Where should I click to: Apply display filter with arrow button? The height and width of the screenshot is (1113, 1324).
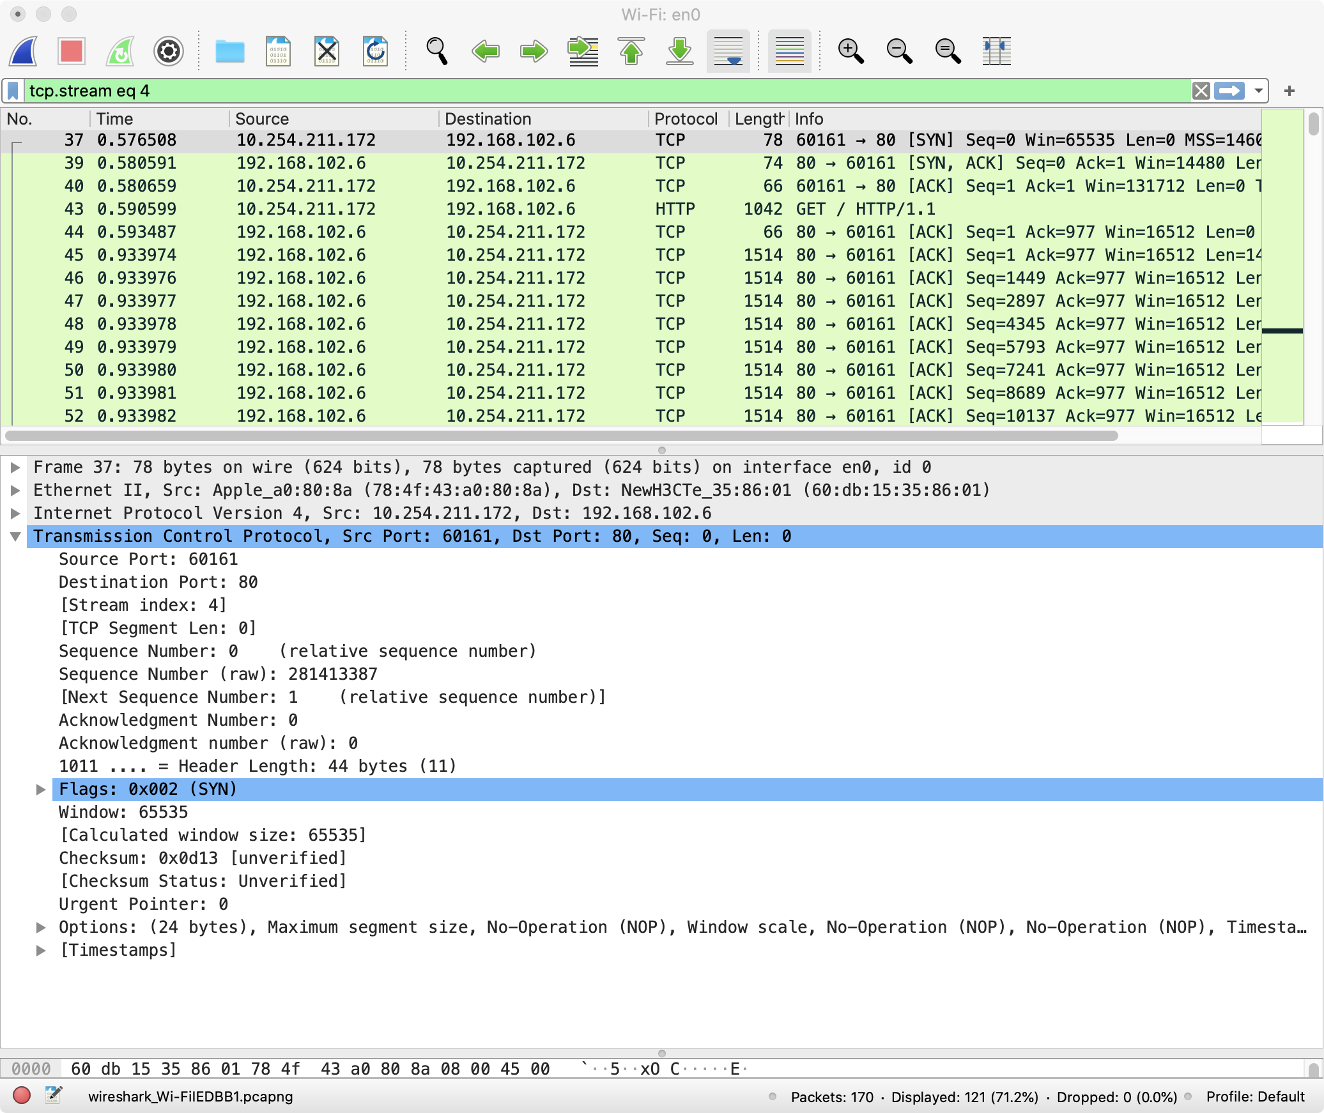(x=1229, y=91)
